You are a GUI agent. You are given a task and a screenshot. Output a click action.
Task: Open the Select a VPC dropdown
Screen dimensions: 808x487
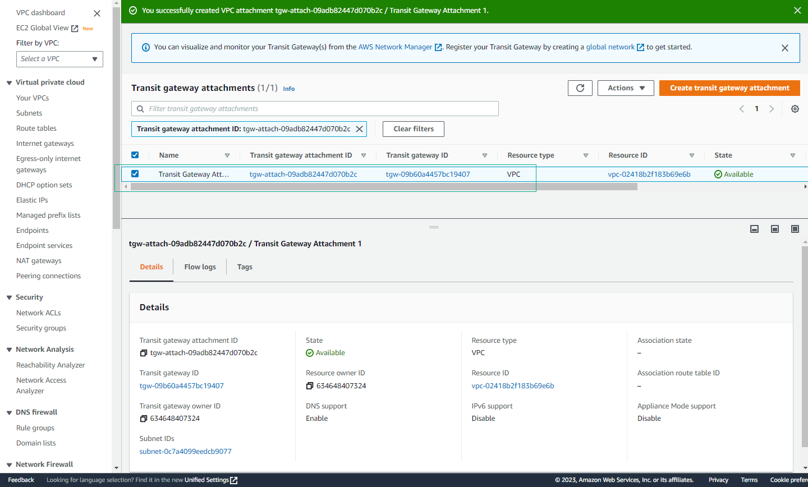coord(59,59)
